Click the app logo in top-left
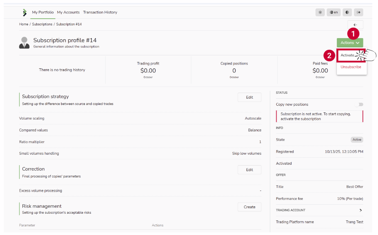Image resolution: width=378 pixels, height=235 pixels. coord(25,12)
